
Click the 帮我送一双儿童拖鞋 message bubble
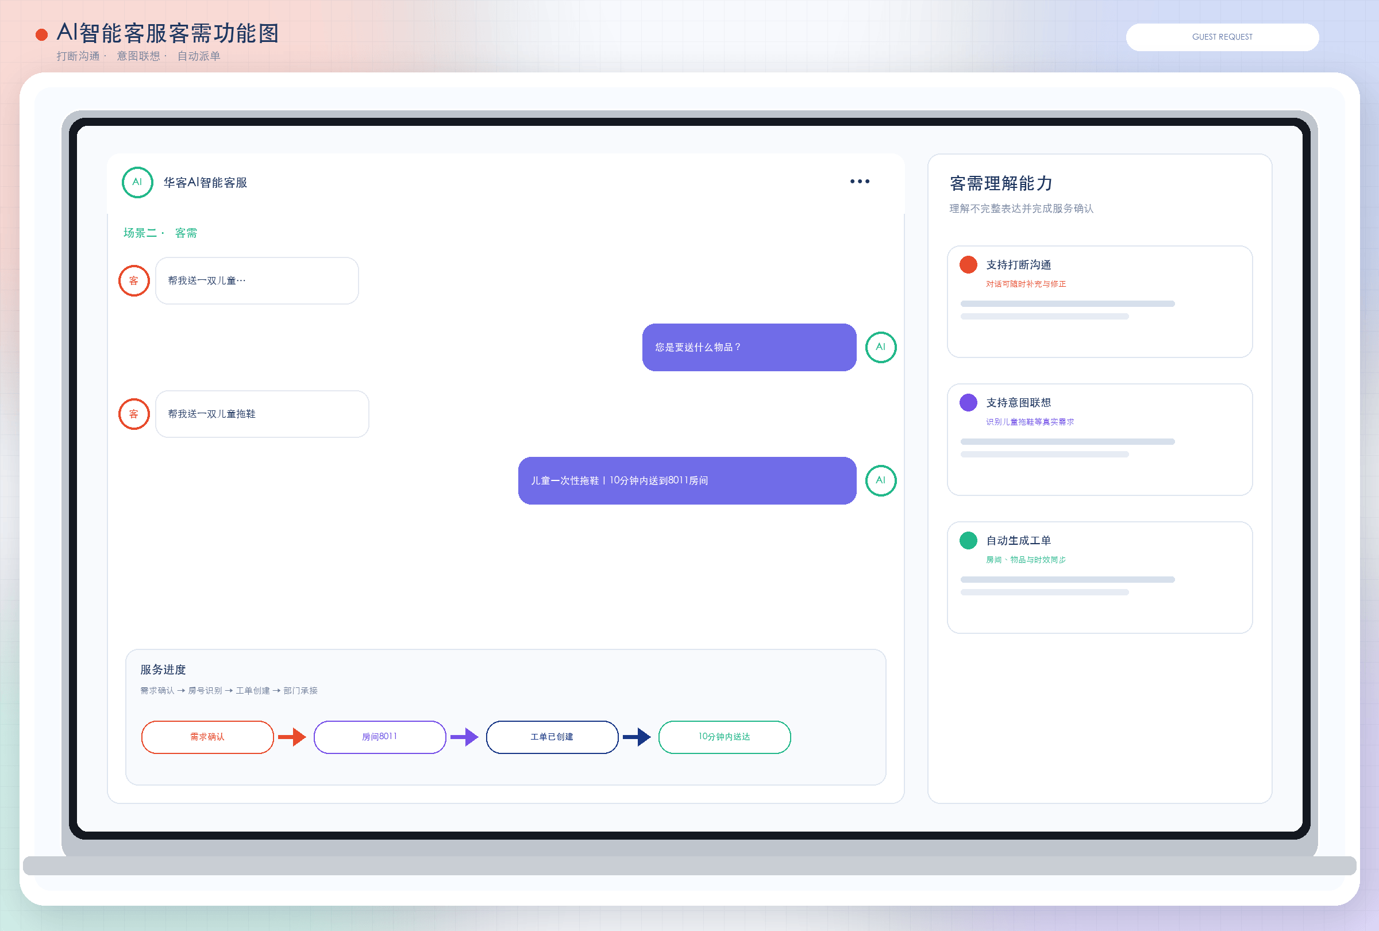click(262, 414)
